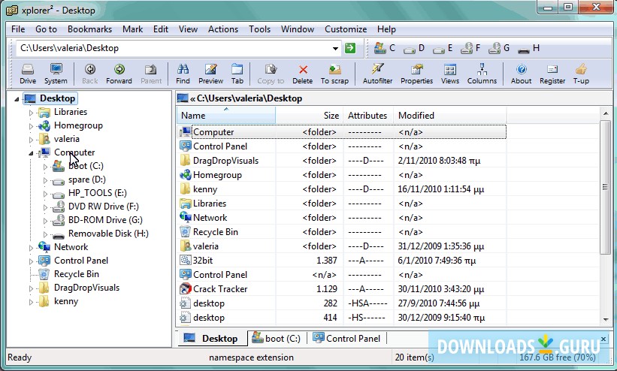Select drive C in the drive bar
The width and height of the screenshot is (617, 371).
(x=384, y=48)
